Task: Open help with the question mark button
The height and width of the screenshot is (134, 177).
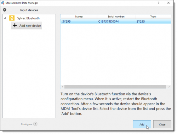Action: (159, 3)
